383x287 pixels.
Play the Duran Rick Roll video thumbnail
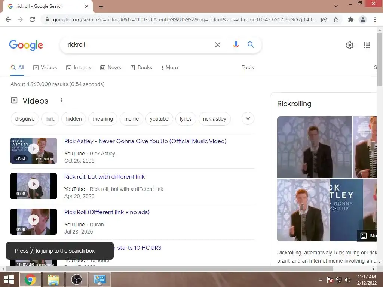tap(34, 222)
